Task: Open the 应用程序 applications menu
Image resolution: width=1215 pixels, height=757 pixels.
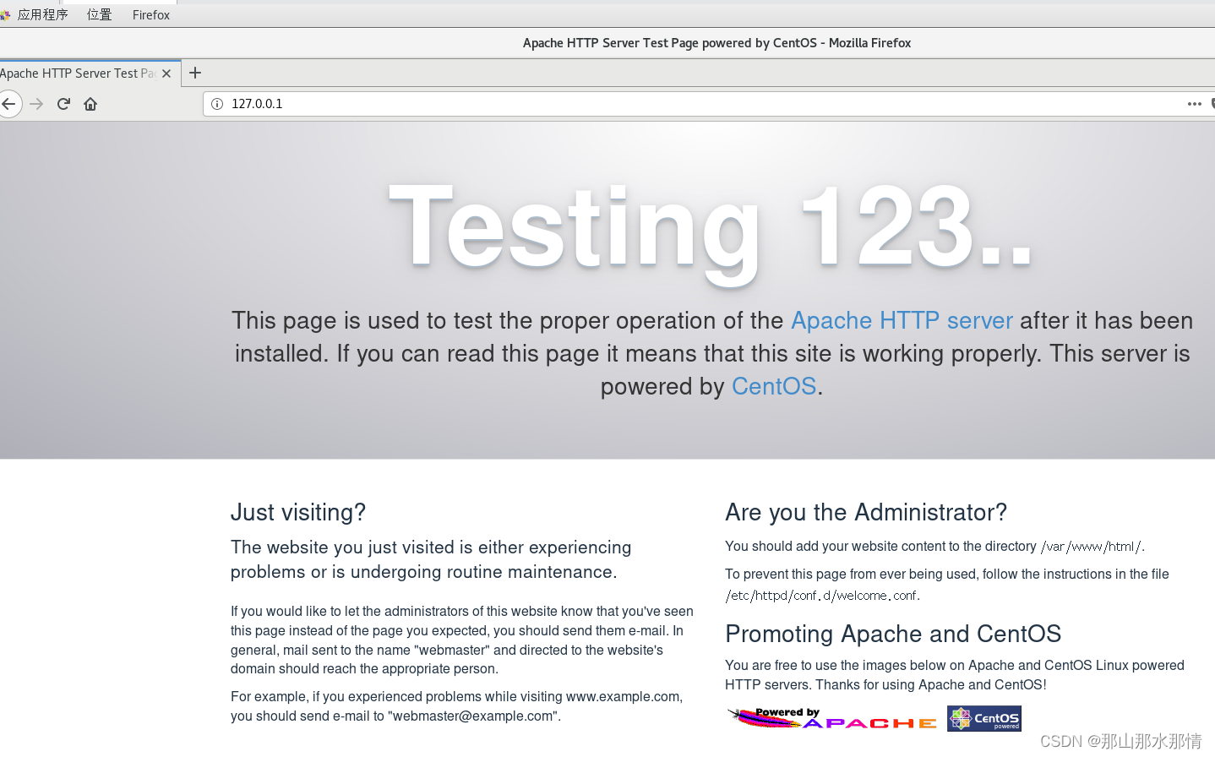Action: [42, 15]
